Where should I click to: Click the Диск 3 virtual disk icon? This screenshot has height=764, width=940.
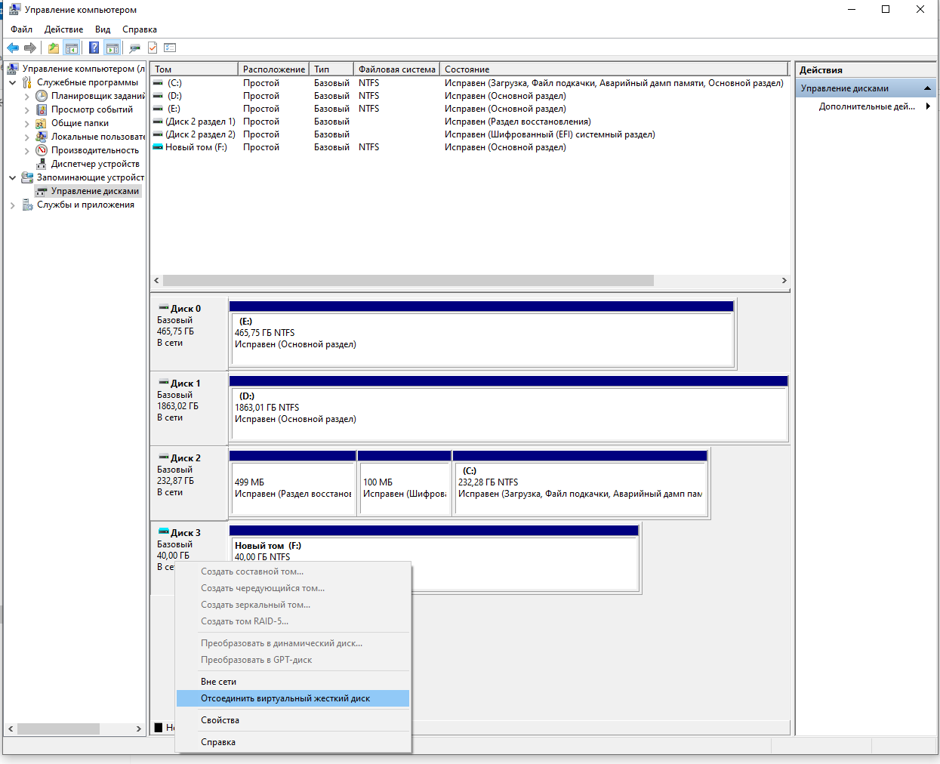[164, 532]
